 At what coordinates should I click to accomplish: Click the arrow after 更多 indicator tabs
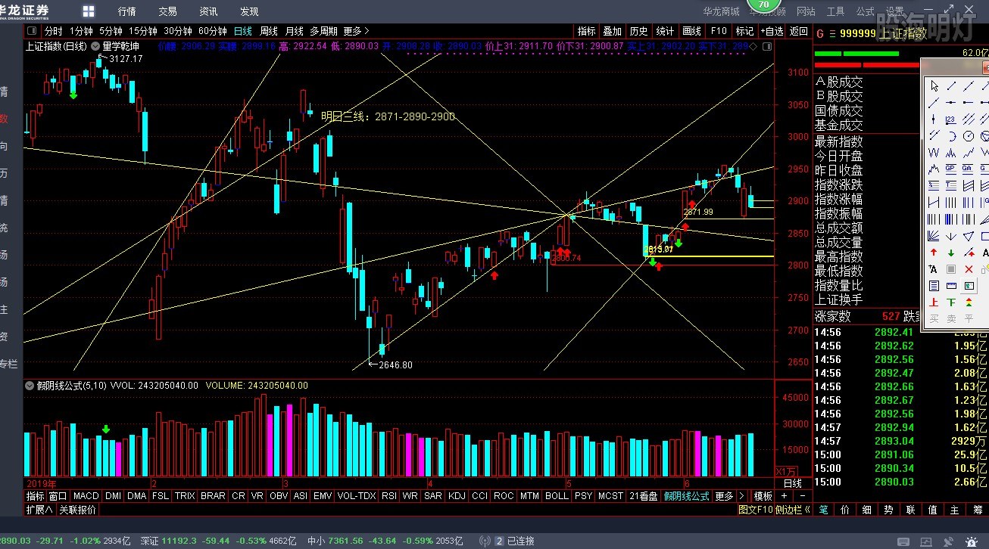pos(740,496)
